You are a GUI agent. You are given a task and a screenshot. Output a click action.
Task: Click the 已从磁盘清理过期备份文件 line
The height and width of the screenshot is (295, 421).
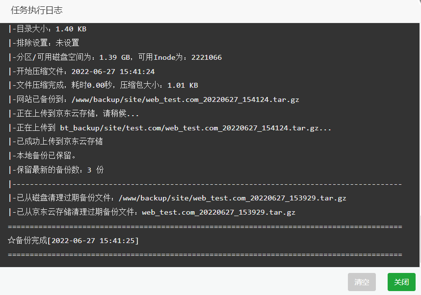pyautogui.click(x=177, y=198)
